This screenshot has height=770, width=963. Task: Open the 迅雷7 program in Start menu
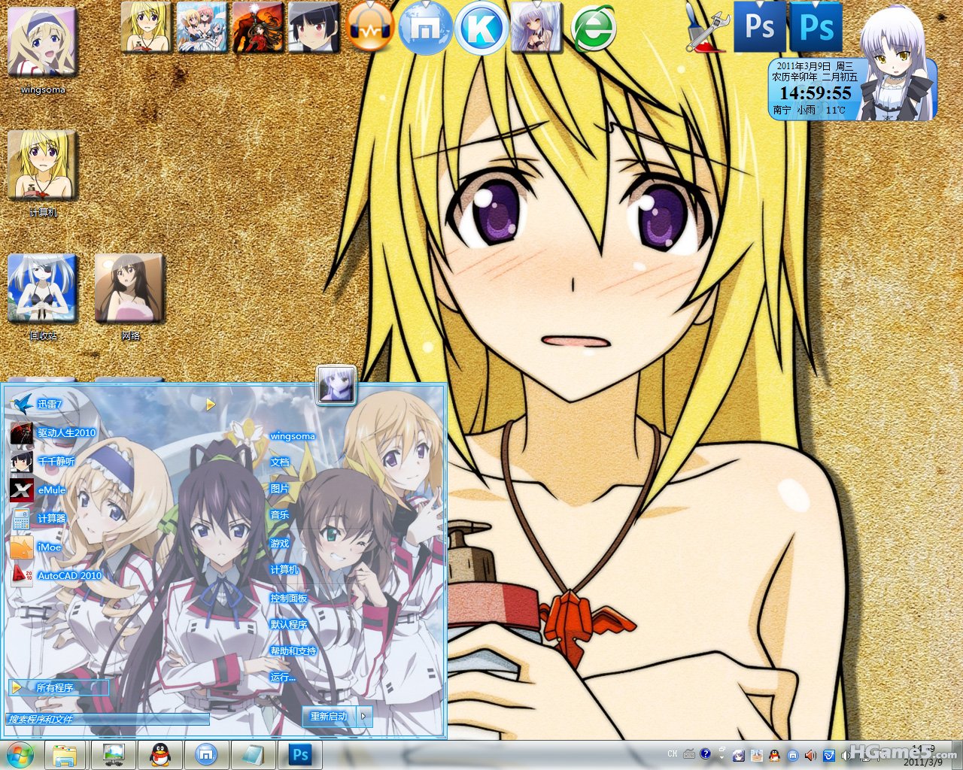tap(50, 405)
